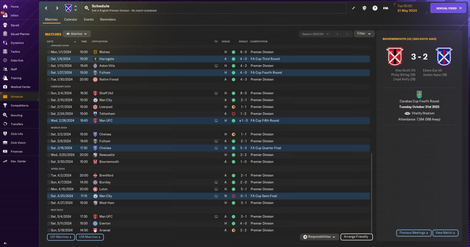Open U21 Matches
The height and width of the screenshot is (247, 470).
61,237
